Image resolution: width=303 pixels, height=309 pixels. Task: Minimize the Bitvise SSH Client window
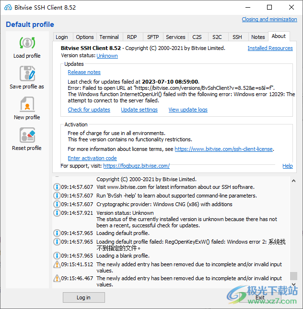pos(248,8)
